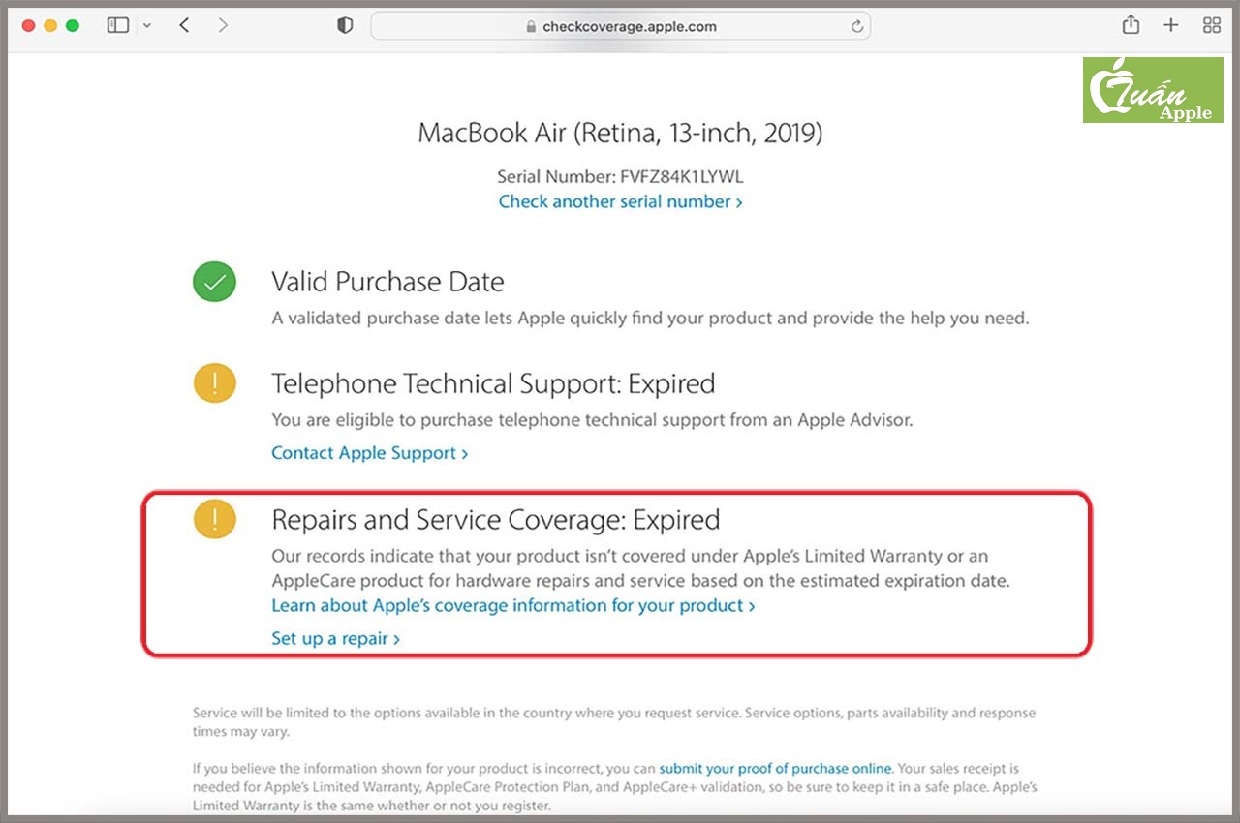Click the back navigation arrow

(184, 25)
